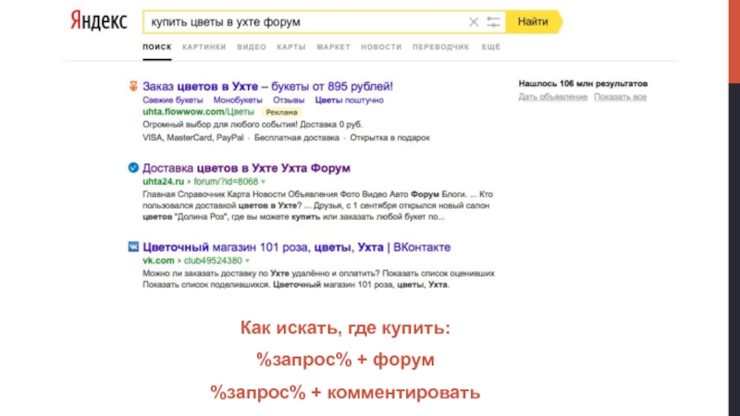
Task: Click the Найти search button
Action: [533, 21]
